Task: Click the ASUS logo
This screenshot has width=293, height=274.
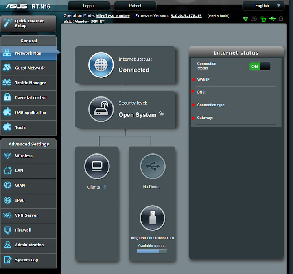Action: pos(16,6)
